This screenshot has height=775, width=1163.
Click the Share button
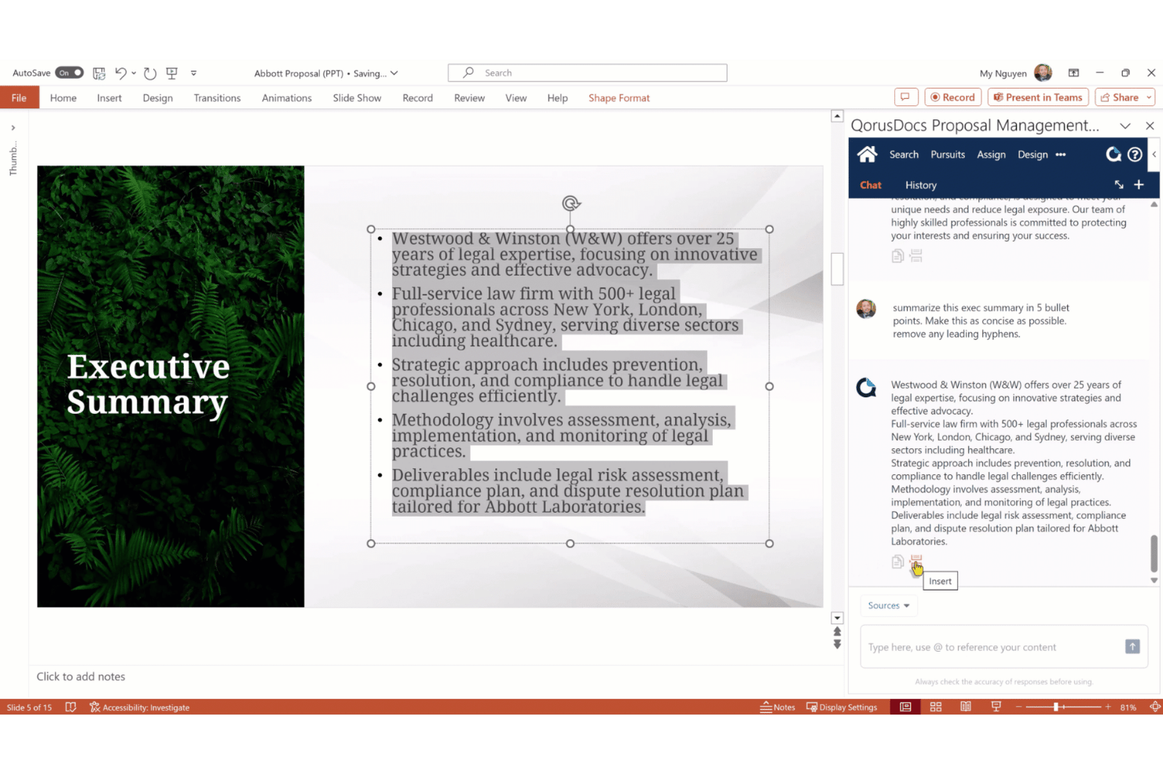pyautogui.click(x=1119, y=97)
